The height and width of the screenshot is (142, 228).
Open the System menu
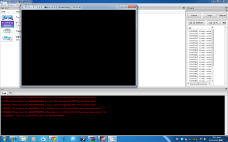tap(11, 5)
